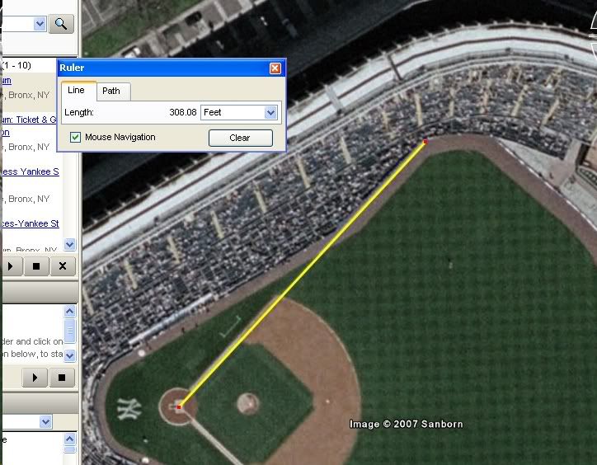Open the "ess Yankee S" result link
597x465 pixels.
31,171
